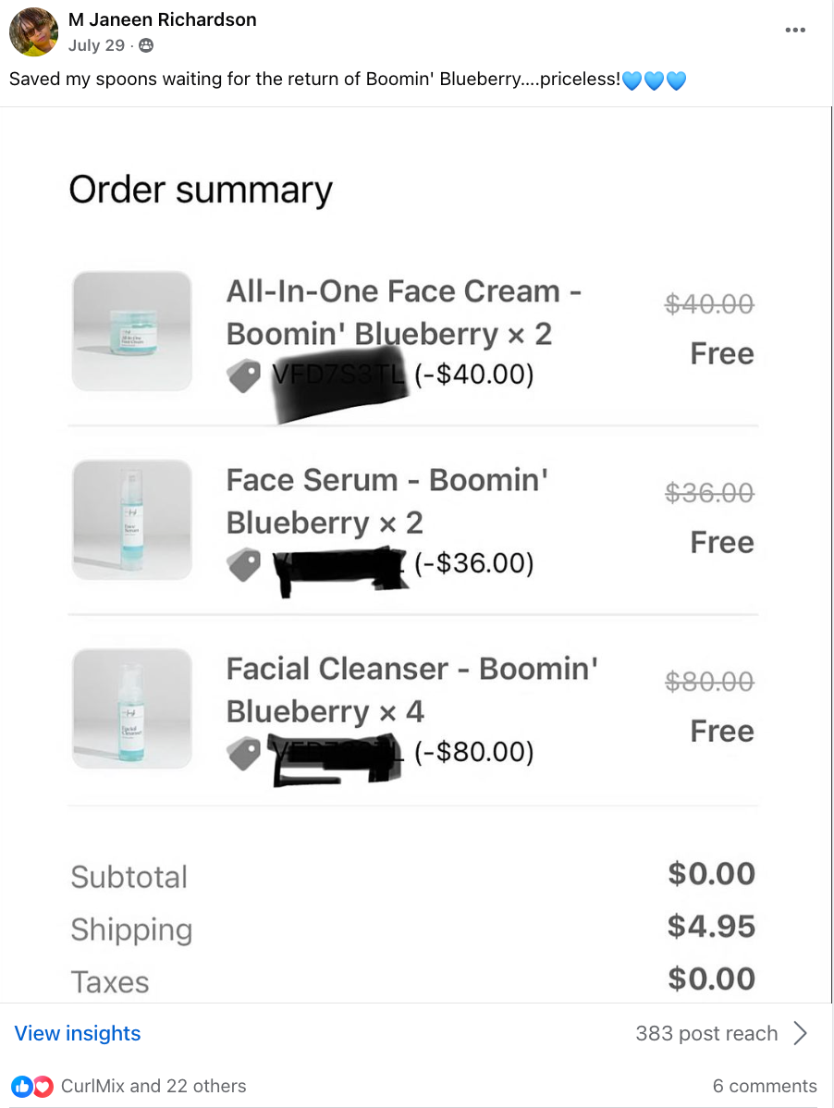Click the Facial Cleanser product thumbnail

[x=132, y=708]
